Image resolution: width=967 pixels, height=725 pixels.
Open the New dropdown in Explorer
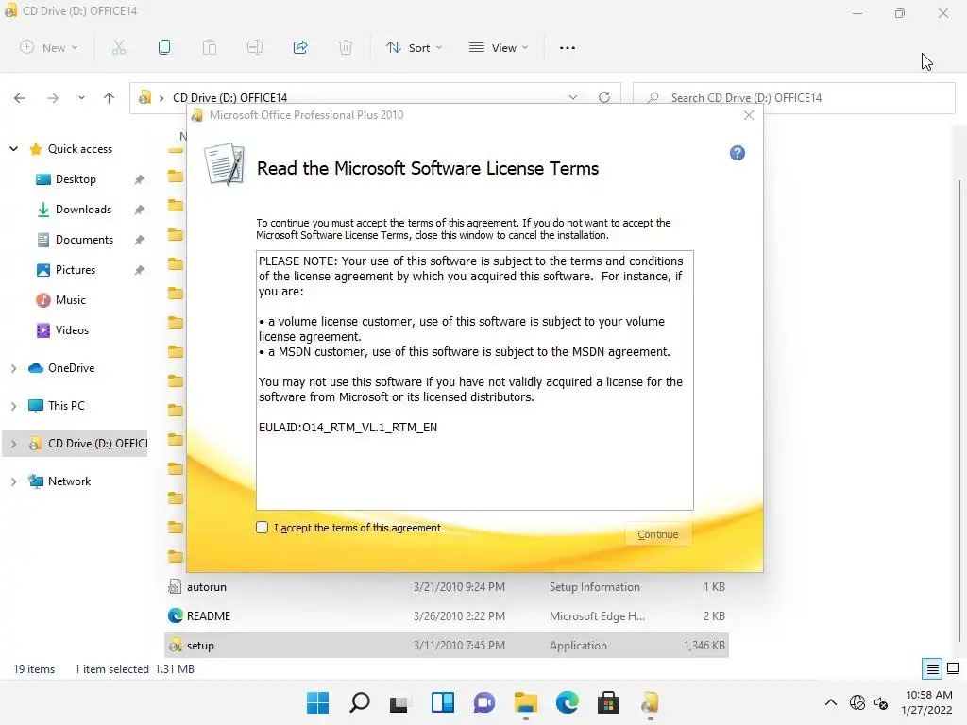(49, 47)
